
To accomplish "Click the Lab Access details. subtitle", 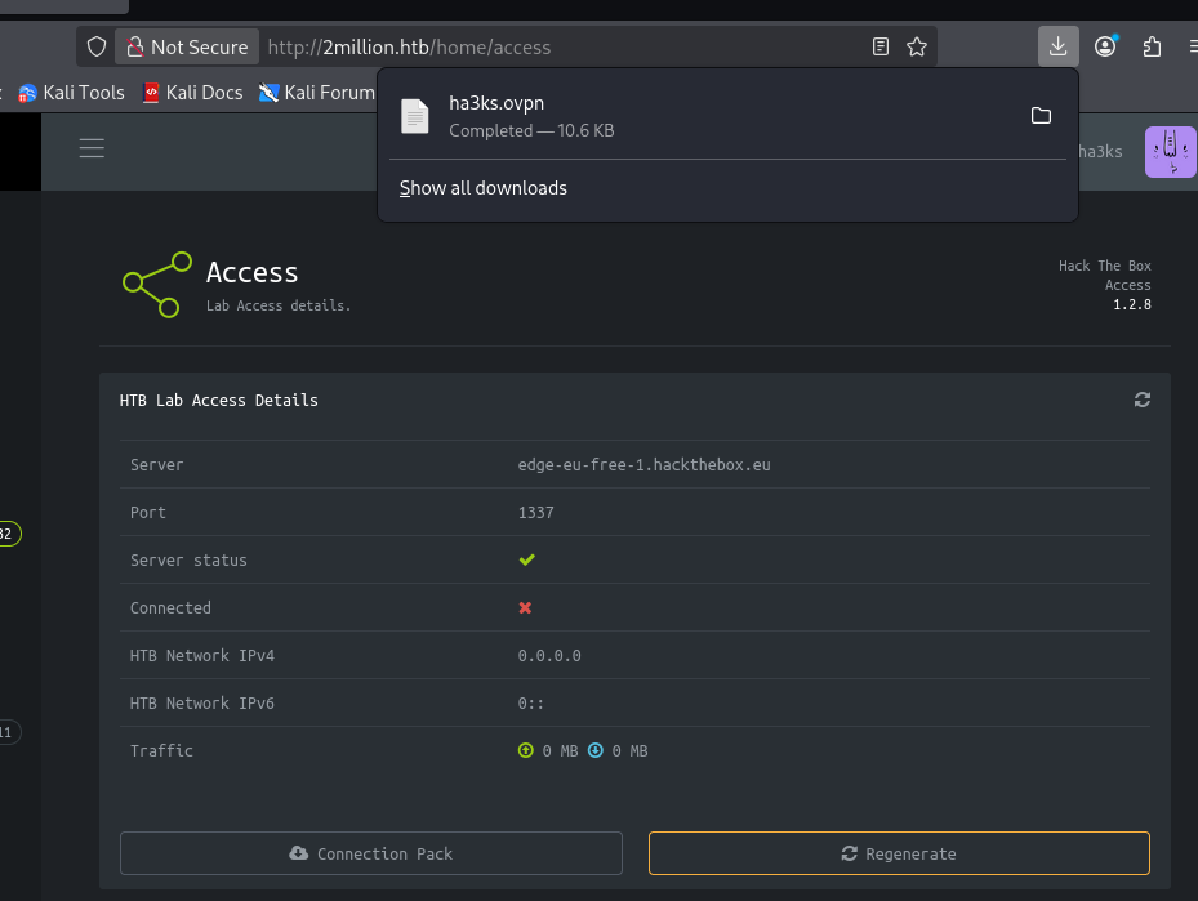I will click(x=279, y=305).
